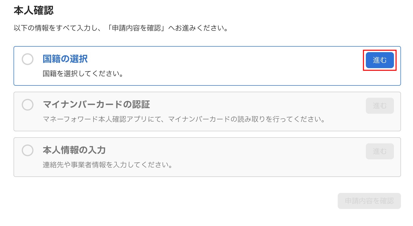Click the 本人確認 page heading
This screenshot has width=413, height=226.
click(x=34, y=11)
